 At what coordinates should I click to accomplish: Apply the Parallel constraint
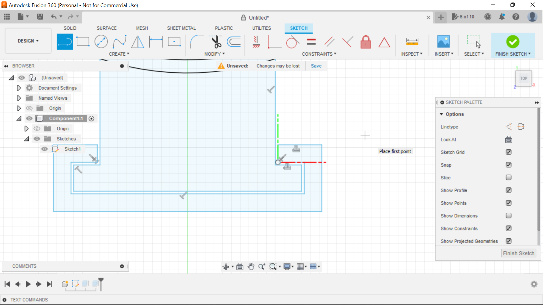pos(329,42)
